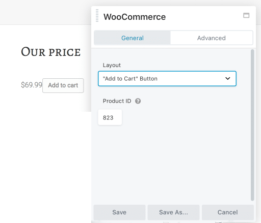The image size is (261, 223).
Task: Click the $69.99 price text
Action: 32,85
